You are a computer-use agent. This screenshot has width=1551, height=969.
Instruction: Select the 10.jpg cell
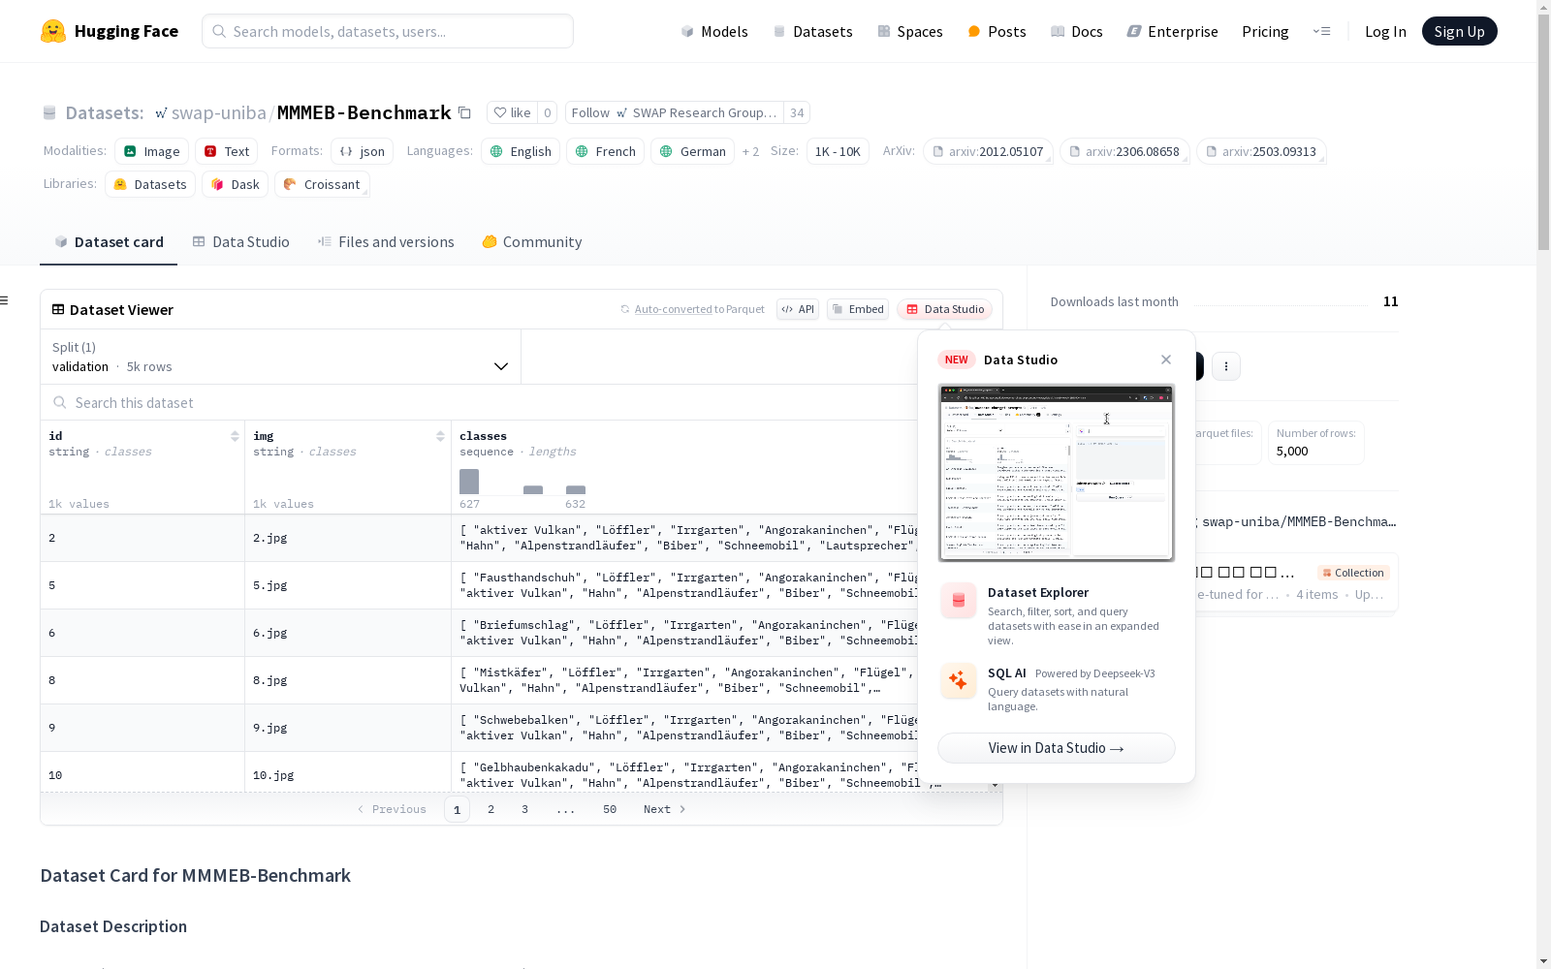pyautogui.click(x=348, y=773)
